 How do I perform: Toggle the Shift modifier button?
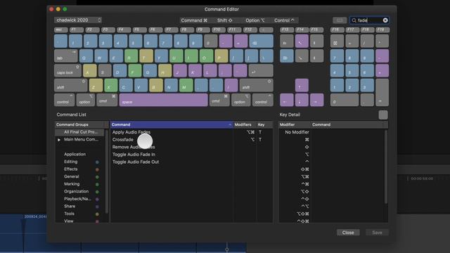pyautogui.click(x=225, y=20)
